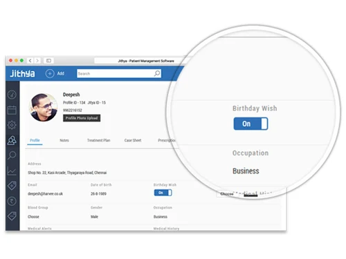Switch to the Notes tab
This screenshot has height=259, width=346.
tap(64, 140)
